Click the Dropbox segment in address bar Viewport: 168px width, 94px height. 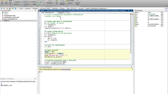point(35,8)
